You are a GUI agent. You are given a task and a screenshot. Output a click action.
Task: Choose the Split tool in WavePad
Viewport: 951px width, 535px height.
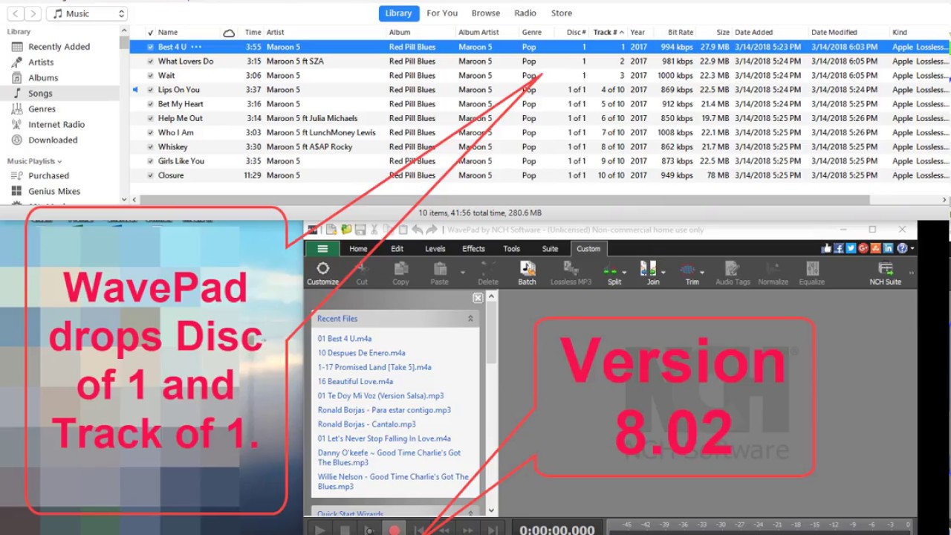614,273
